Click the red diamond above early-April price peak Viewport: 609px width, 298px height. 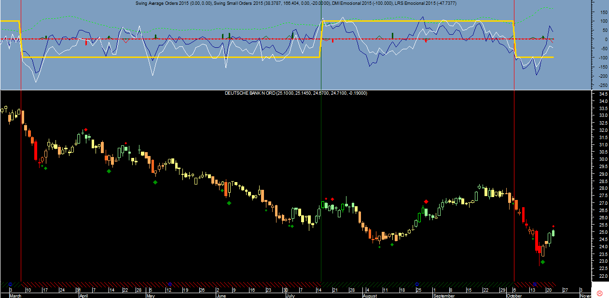[x=86, y=129]
